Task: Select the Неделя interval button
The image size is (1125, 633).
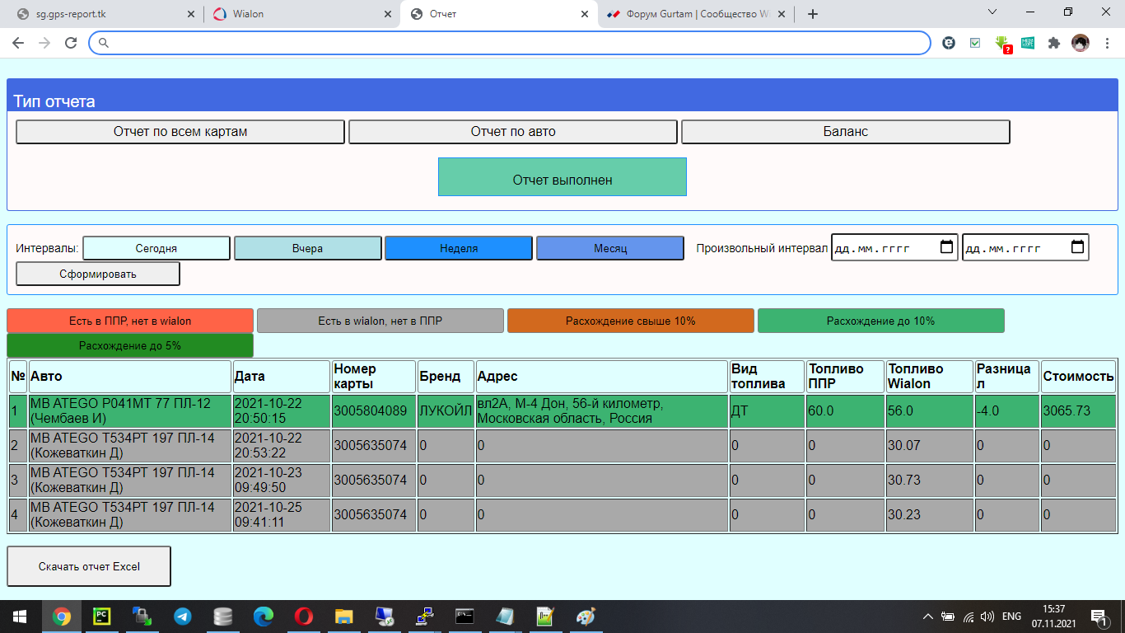Action: click(x=459, y=248)
